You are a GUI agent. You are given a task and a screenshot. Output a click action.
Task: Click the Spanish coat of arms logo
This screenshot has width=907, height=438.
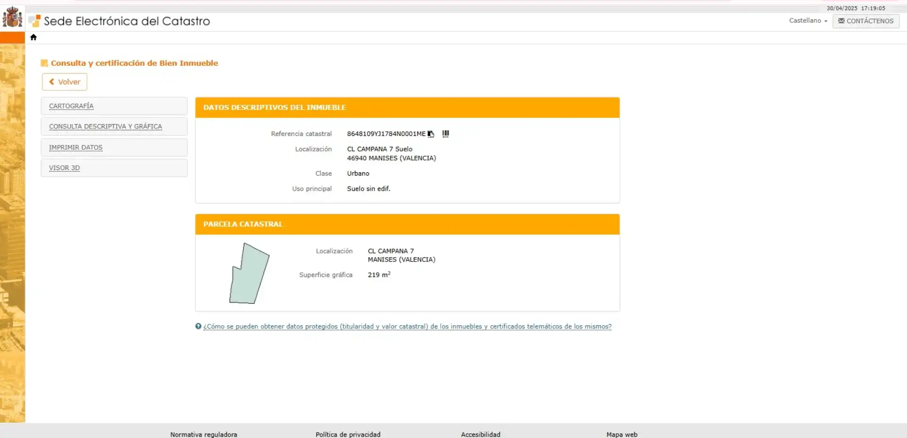point(12,17)
